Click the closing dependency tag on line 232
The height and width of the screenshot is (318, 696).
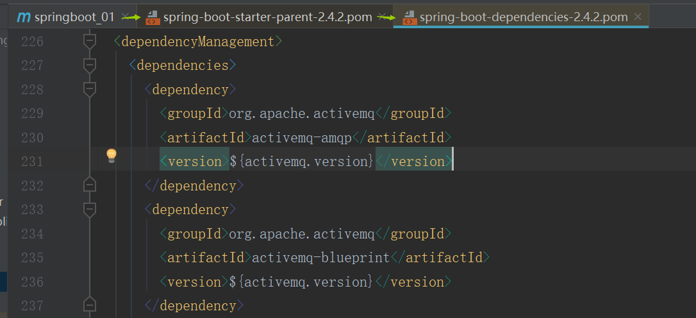[194, 185]
